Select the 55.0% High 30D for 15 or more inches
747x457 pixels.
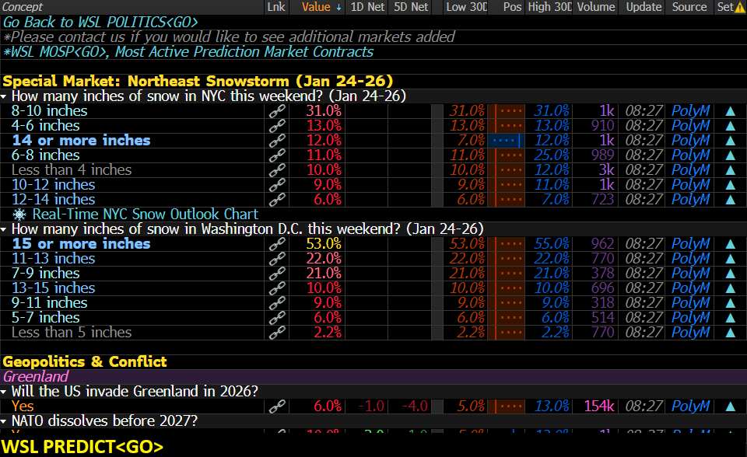[x=551, y=244]
